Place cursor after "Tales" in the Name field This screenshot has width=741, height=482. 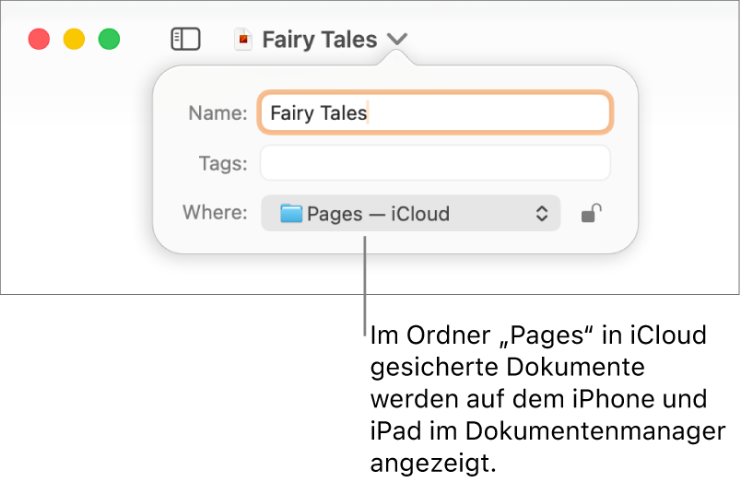(369, 113)
